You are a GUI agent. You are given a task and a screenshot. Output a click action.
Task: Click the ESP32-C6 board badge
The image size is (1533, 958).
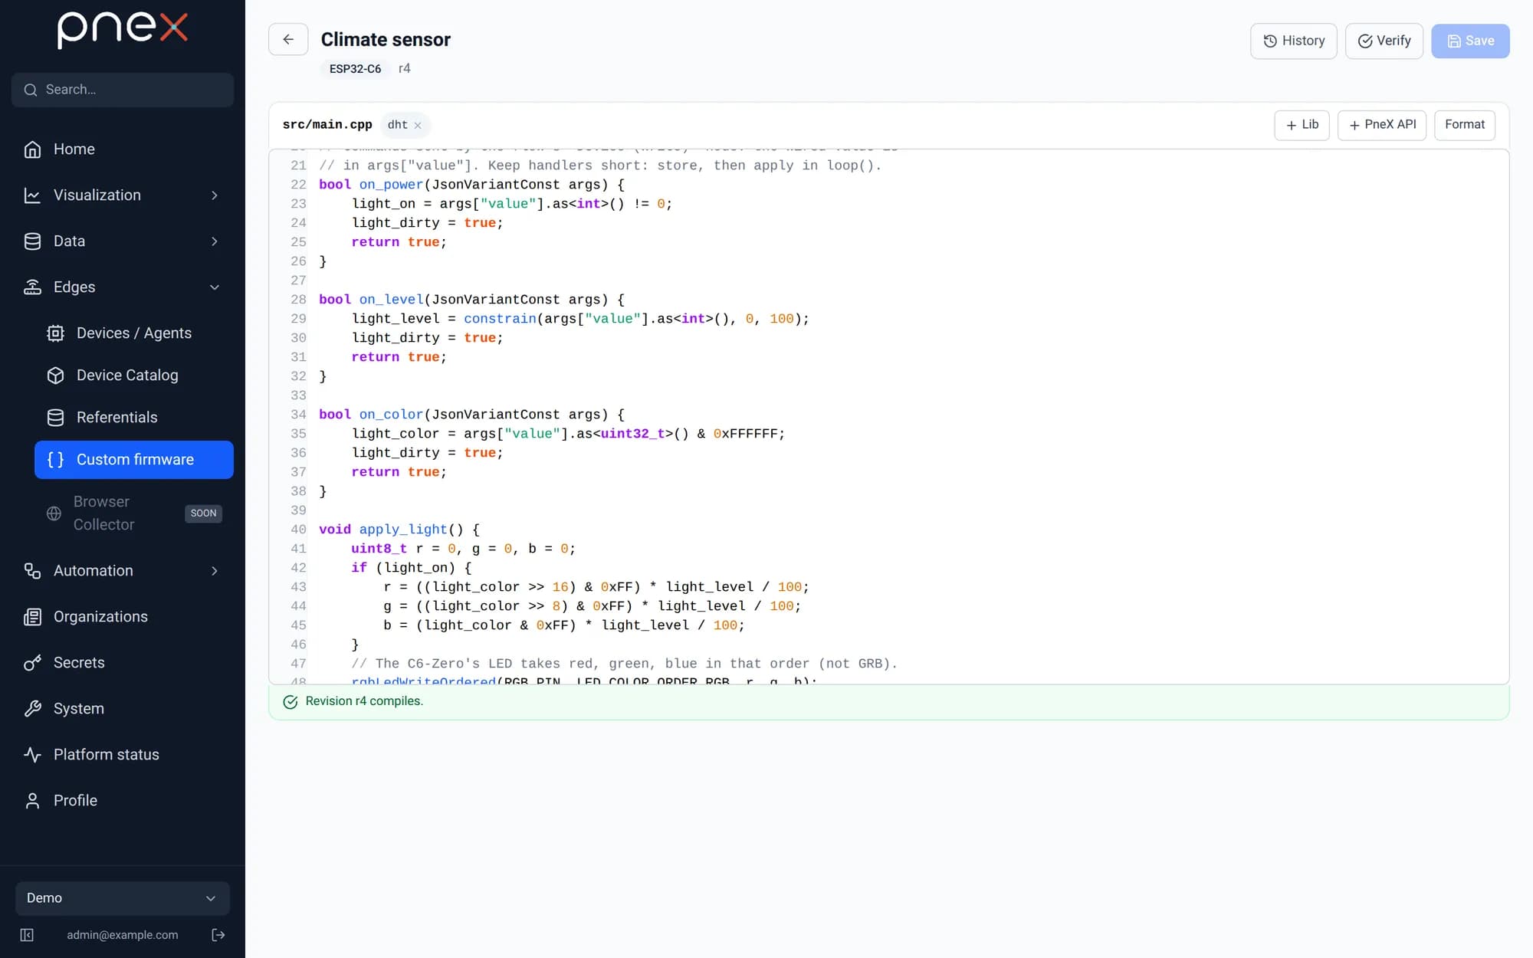pyautogui.click(x=355, y=69)
